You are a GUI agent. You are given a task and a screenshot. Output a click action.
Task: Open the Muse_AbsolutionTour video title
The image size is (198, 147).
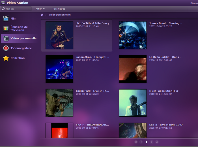coord(164,91)
